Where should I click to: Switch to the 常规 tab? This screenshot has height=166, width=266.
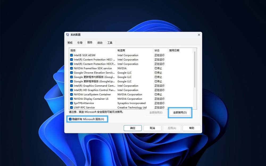point(70,43)
